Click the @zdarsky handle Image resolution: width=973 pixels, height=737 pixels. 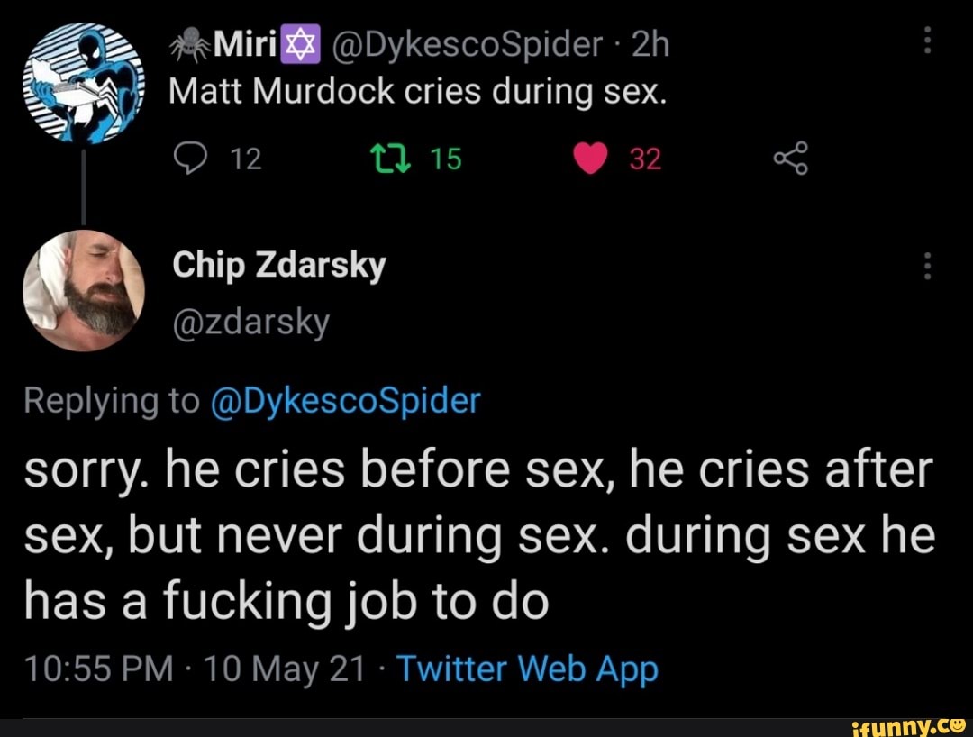click(250, 321)
